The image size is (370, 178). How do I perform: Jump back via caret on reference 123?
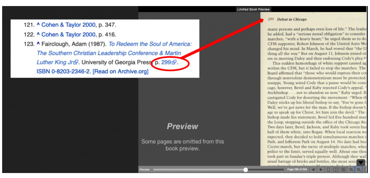point(38,44)
